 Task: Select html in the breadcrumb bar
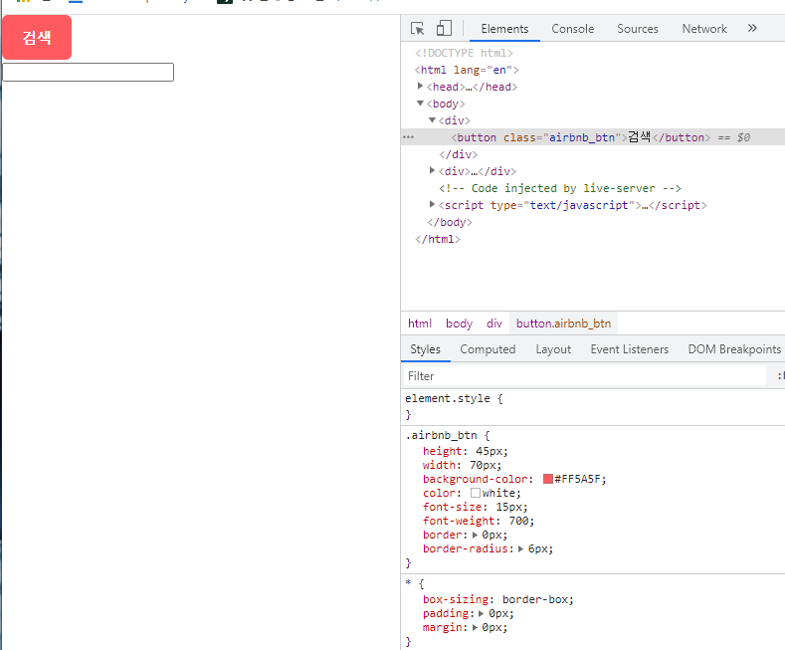point(420,324)
